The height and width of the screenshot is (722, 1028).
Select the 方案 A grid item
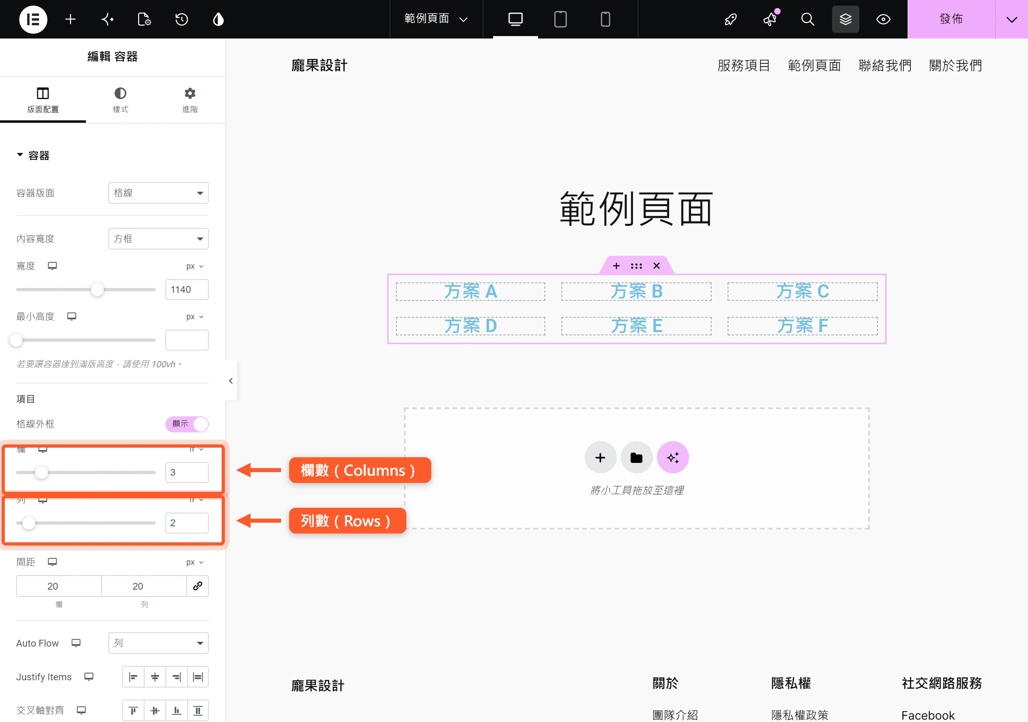click(470, 291)
